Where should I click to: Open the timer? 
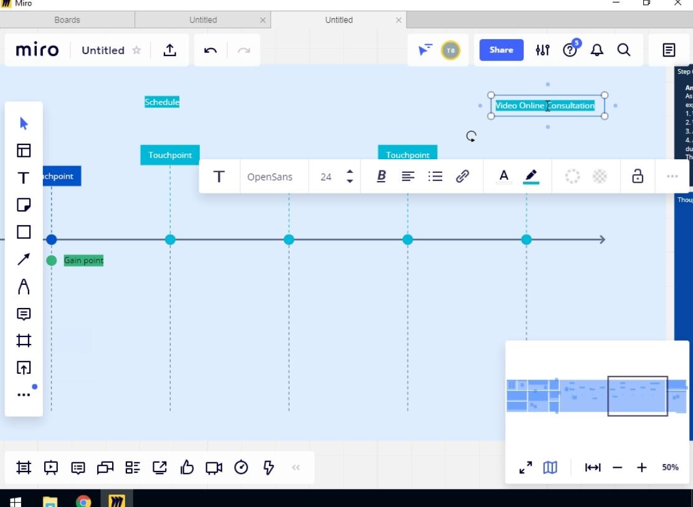coord(242,467)
